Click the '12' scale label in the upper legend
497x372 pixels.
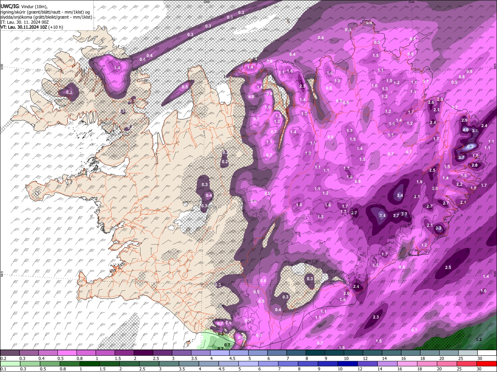point(365,359)
